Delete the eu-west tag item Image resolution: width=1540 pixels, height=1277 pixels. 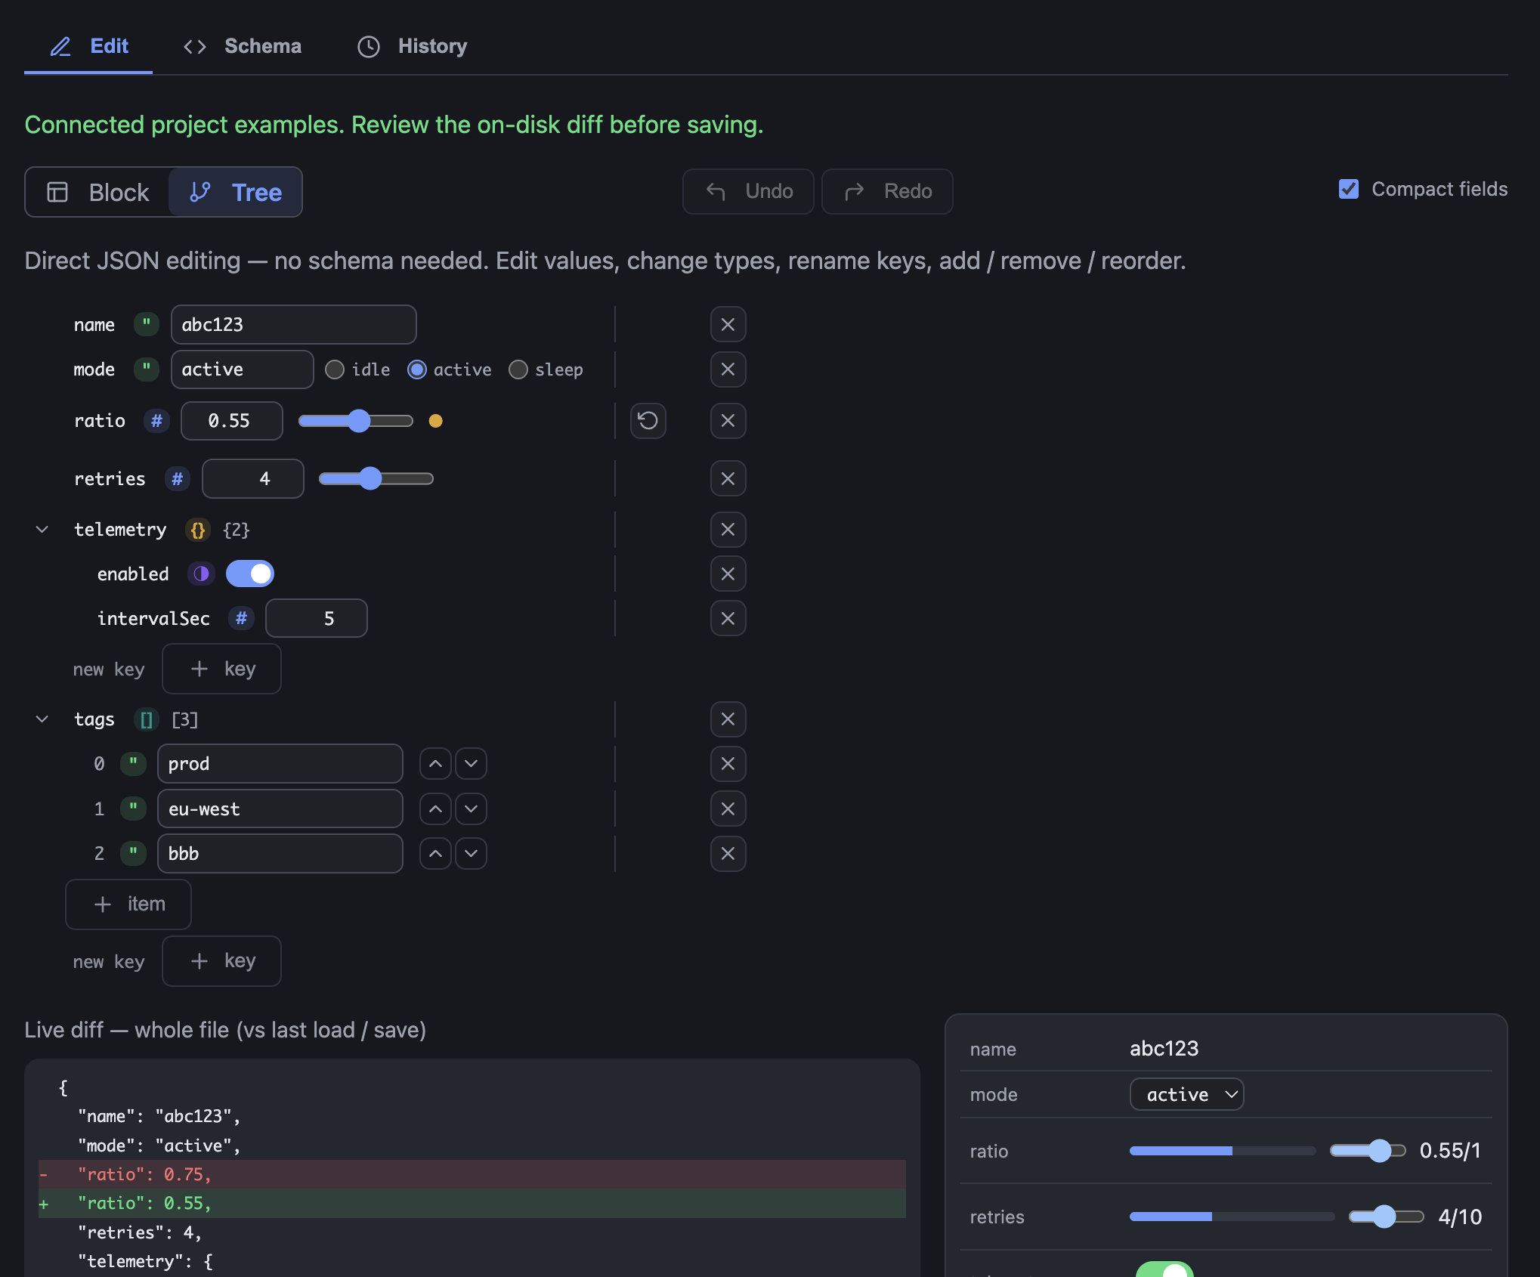[728, 809]
